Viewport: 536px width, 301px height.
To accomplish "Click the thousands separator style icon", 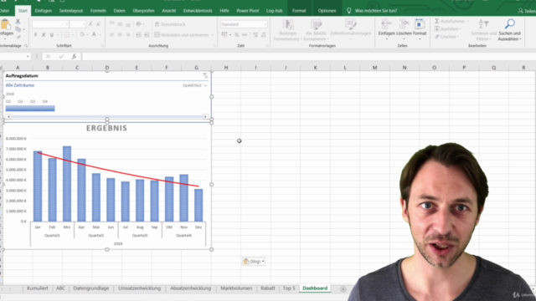I will (245, 35).
